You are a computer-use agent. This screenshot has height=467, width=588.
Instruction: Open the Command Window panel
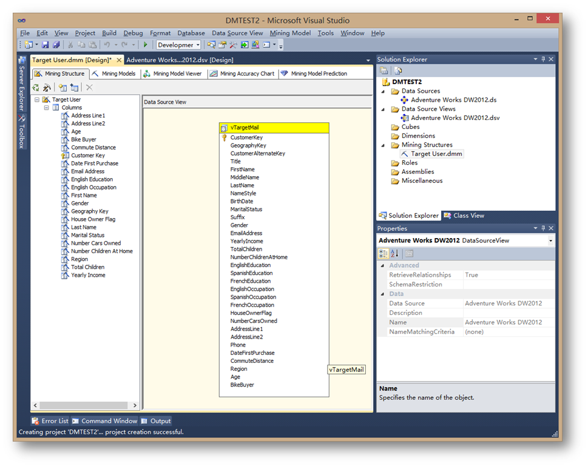pos(105,421)
